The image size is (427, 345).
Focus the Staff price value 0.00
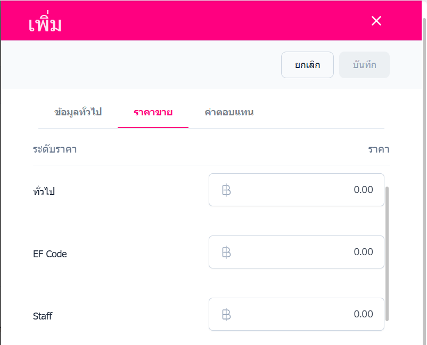[363, 314]
